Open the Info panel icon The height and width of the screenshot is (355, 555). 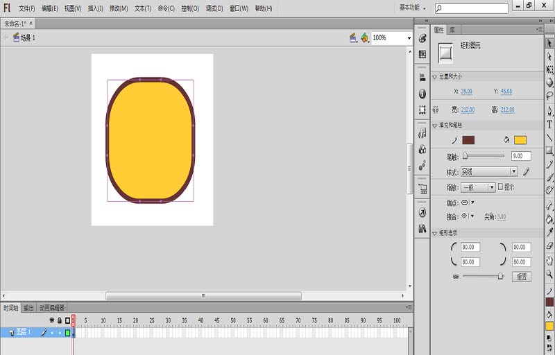tap(422, 94)
